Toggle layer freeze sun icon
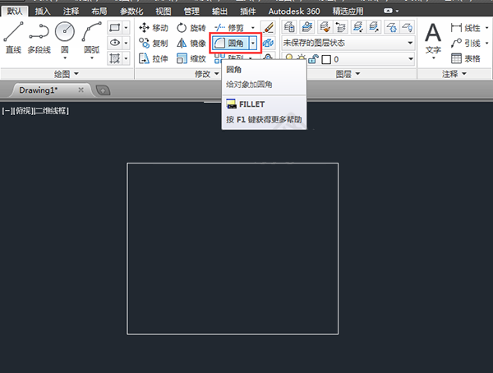Viewport: 493px width, 373px height. 302,58
